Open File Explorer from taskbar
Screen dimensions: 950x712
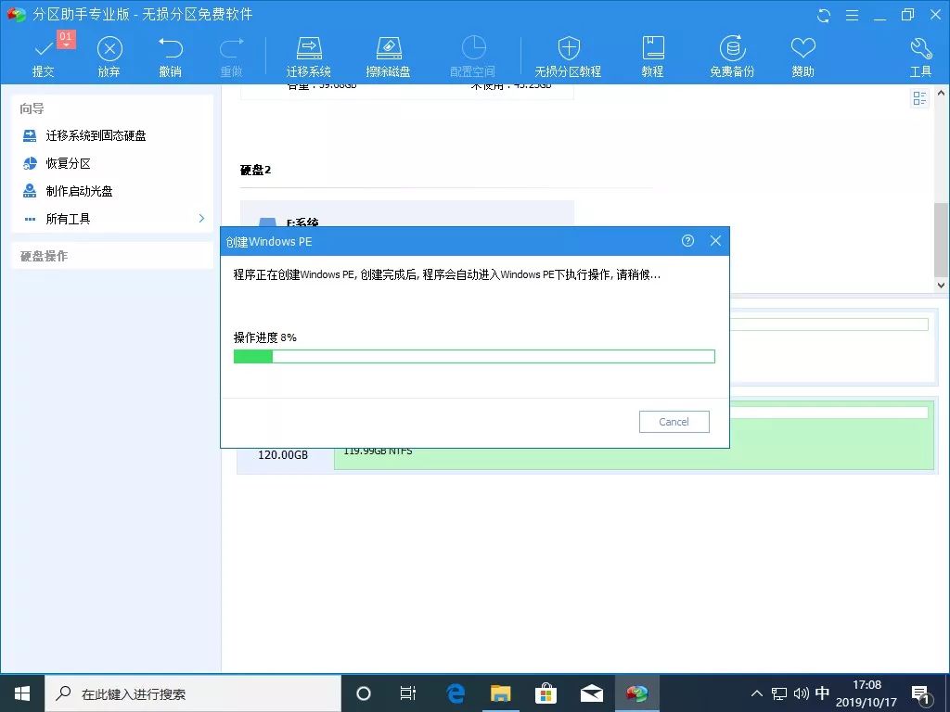point(500,693)
